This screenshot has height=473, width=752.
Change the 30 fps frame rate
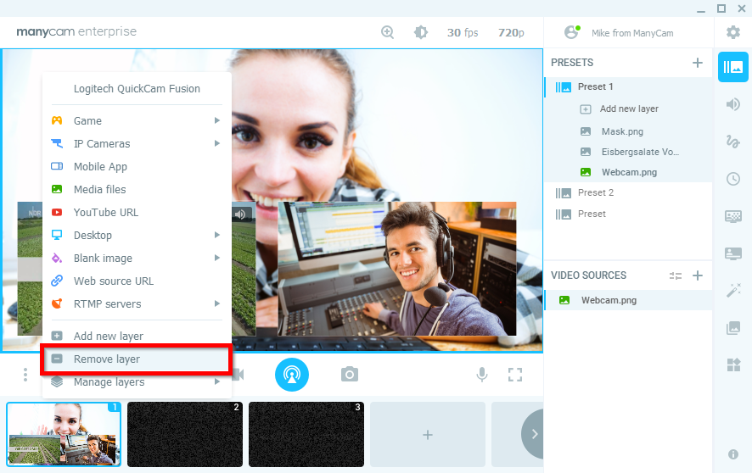[463, 32]
